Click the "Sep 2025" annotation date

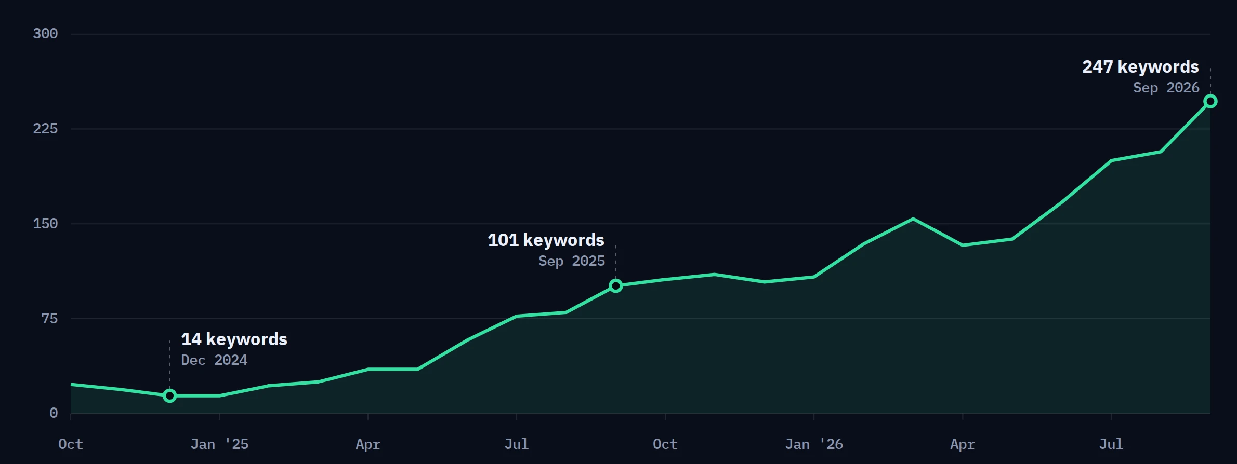[x=572, y=261]
